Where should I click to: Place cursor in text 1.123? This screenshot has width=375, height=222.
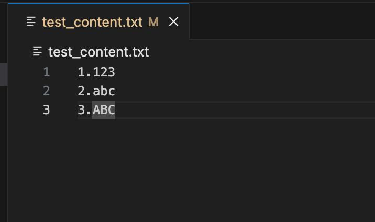point(96,72)
